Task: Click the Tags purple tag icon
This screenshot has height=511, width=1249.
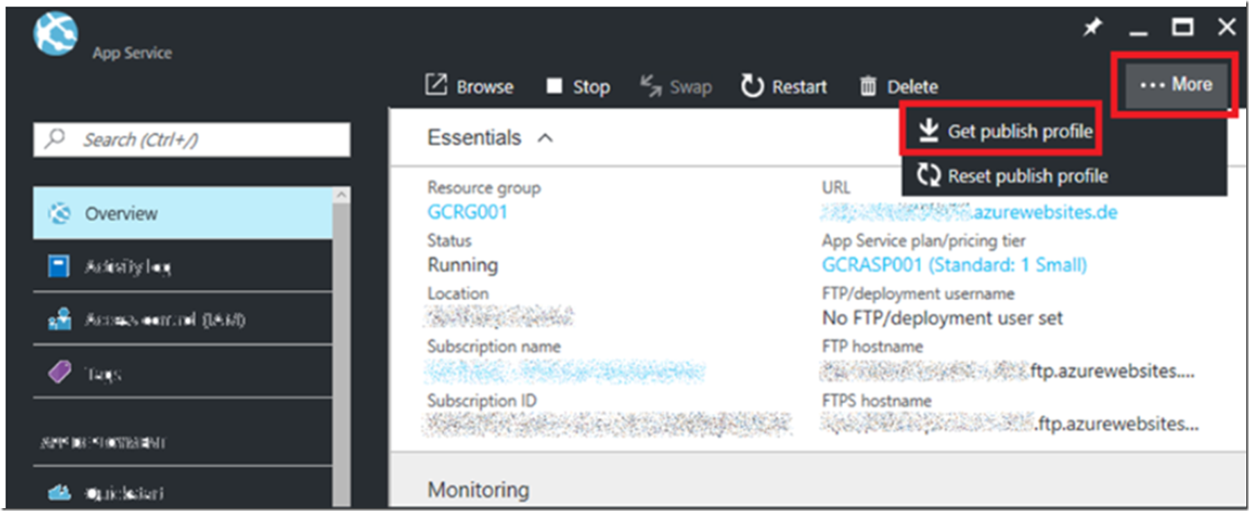Action: pos(60,372)
